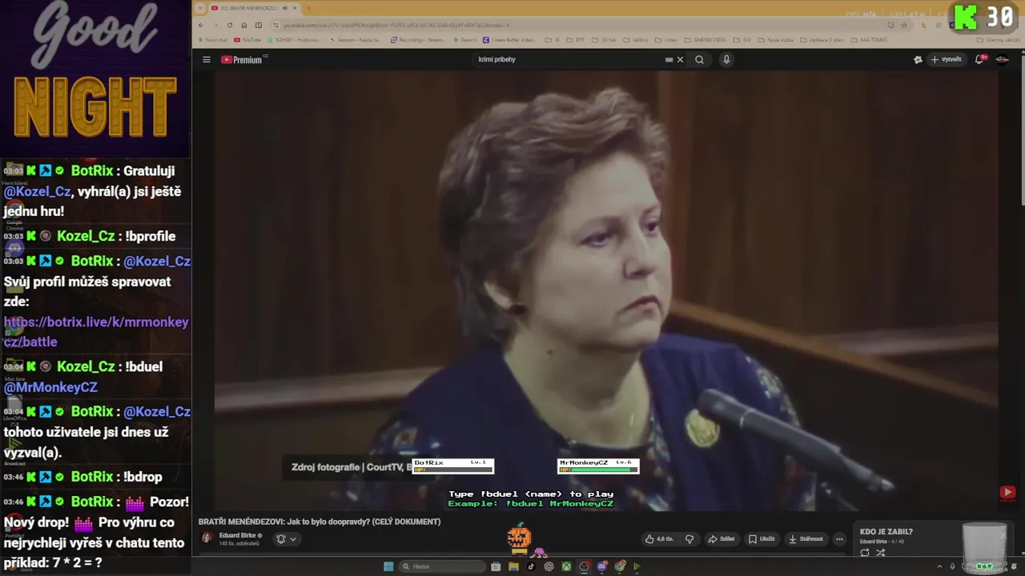
Task: Go back with browser back arrow
Action: coord(201,25)
